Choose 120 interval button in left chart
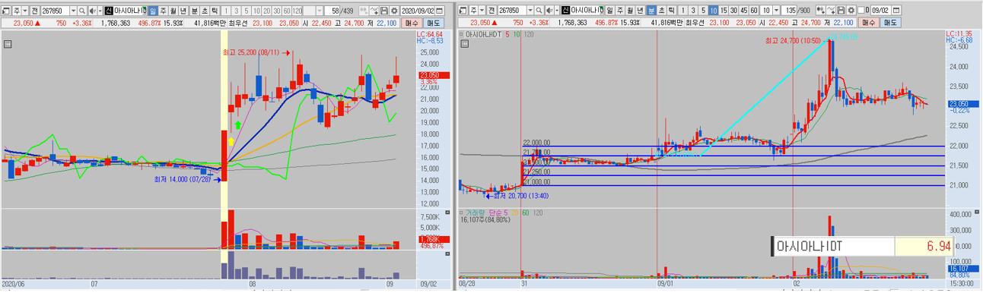Screen dimensions: 983x293 [297, 11]
